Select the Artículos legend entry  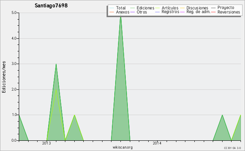pos(167,8)
